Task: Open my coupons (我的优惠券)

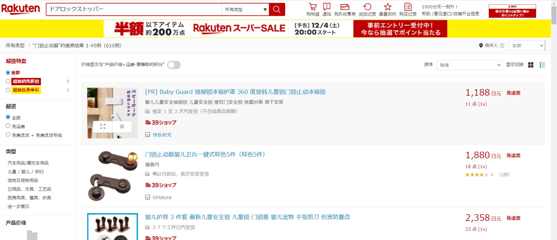Action: [x=345, y=10]
